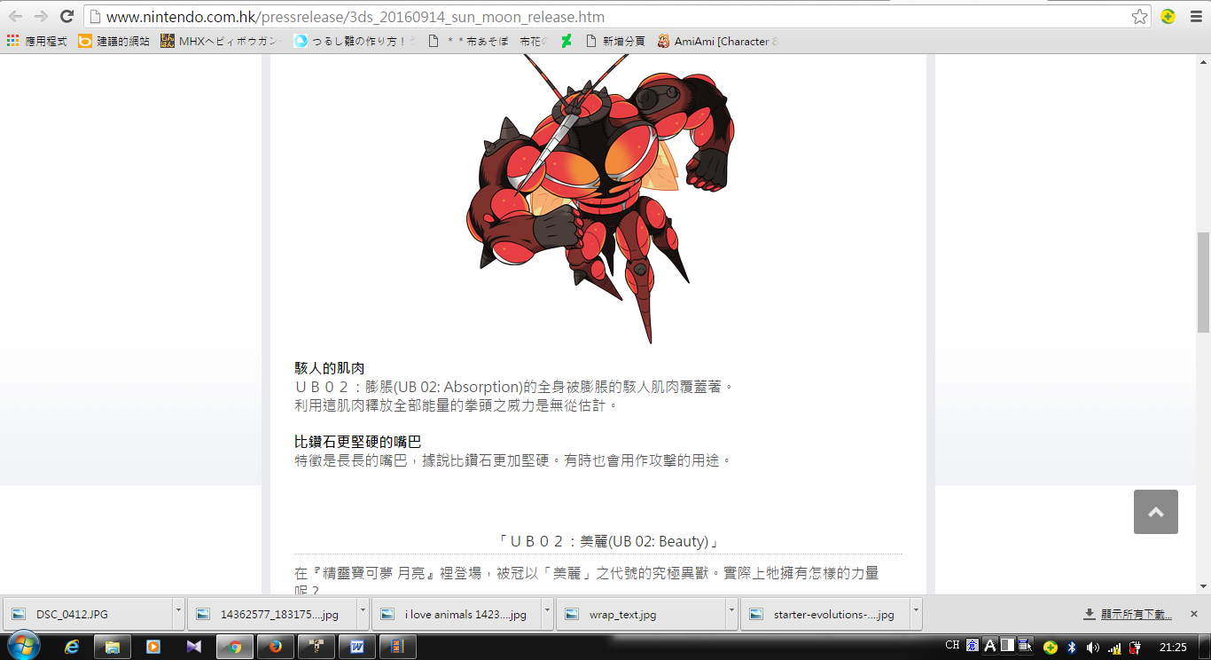This screenshot has width=1211, height=660.
Task: Open downloaded i love animals jpg
Action: point(456,614)
